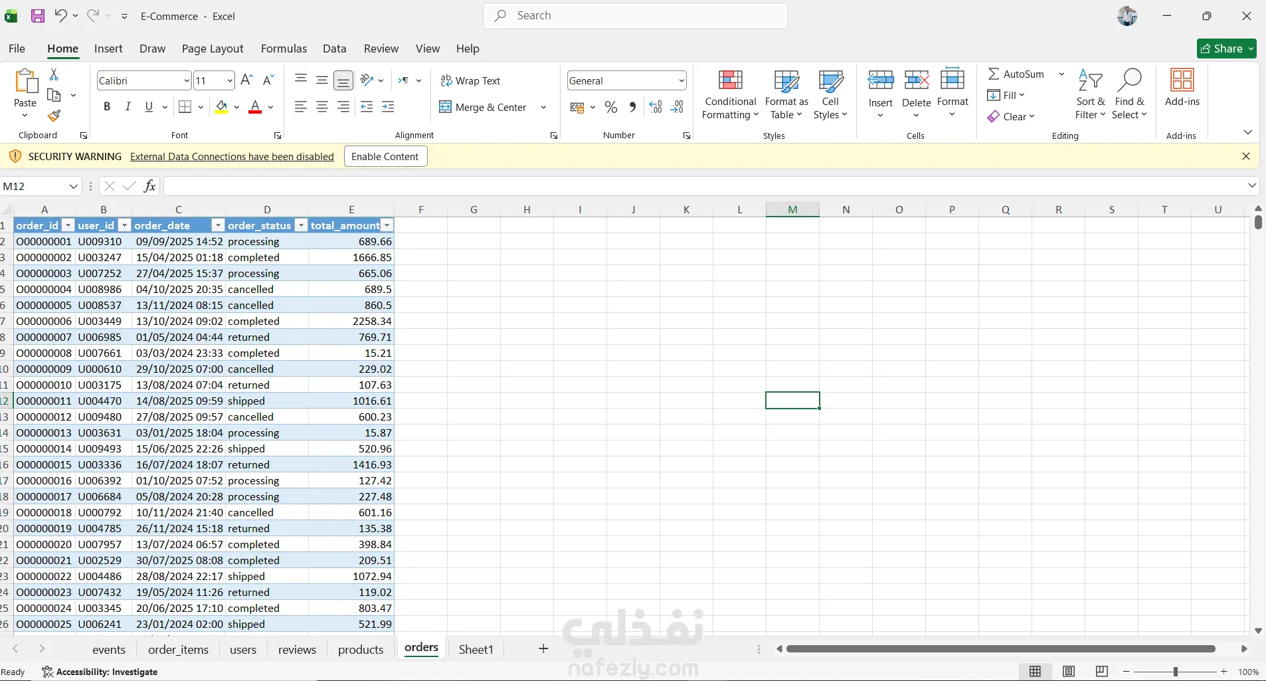Image resolution: width=1266 pixels, height=681 pixels.
Task: Open the order_status column filter dropdown
Action: pos(302,226)
